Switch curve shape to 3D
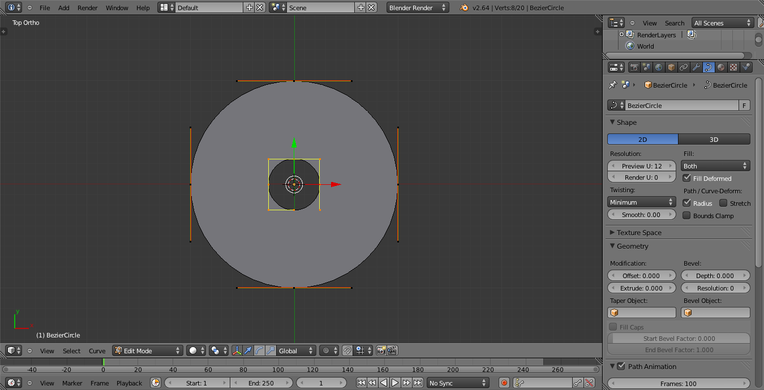Viewport: 764px width, 390px height. pyautogui.click(x=714, y=139)
